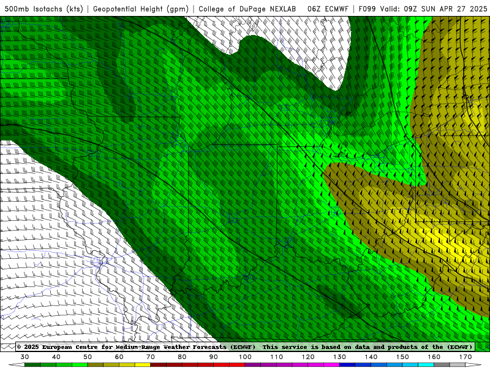This screenshot has width=490, height=368.
Task: Click the bright yellow swatch just before 70
Action: [143, 364]
